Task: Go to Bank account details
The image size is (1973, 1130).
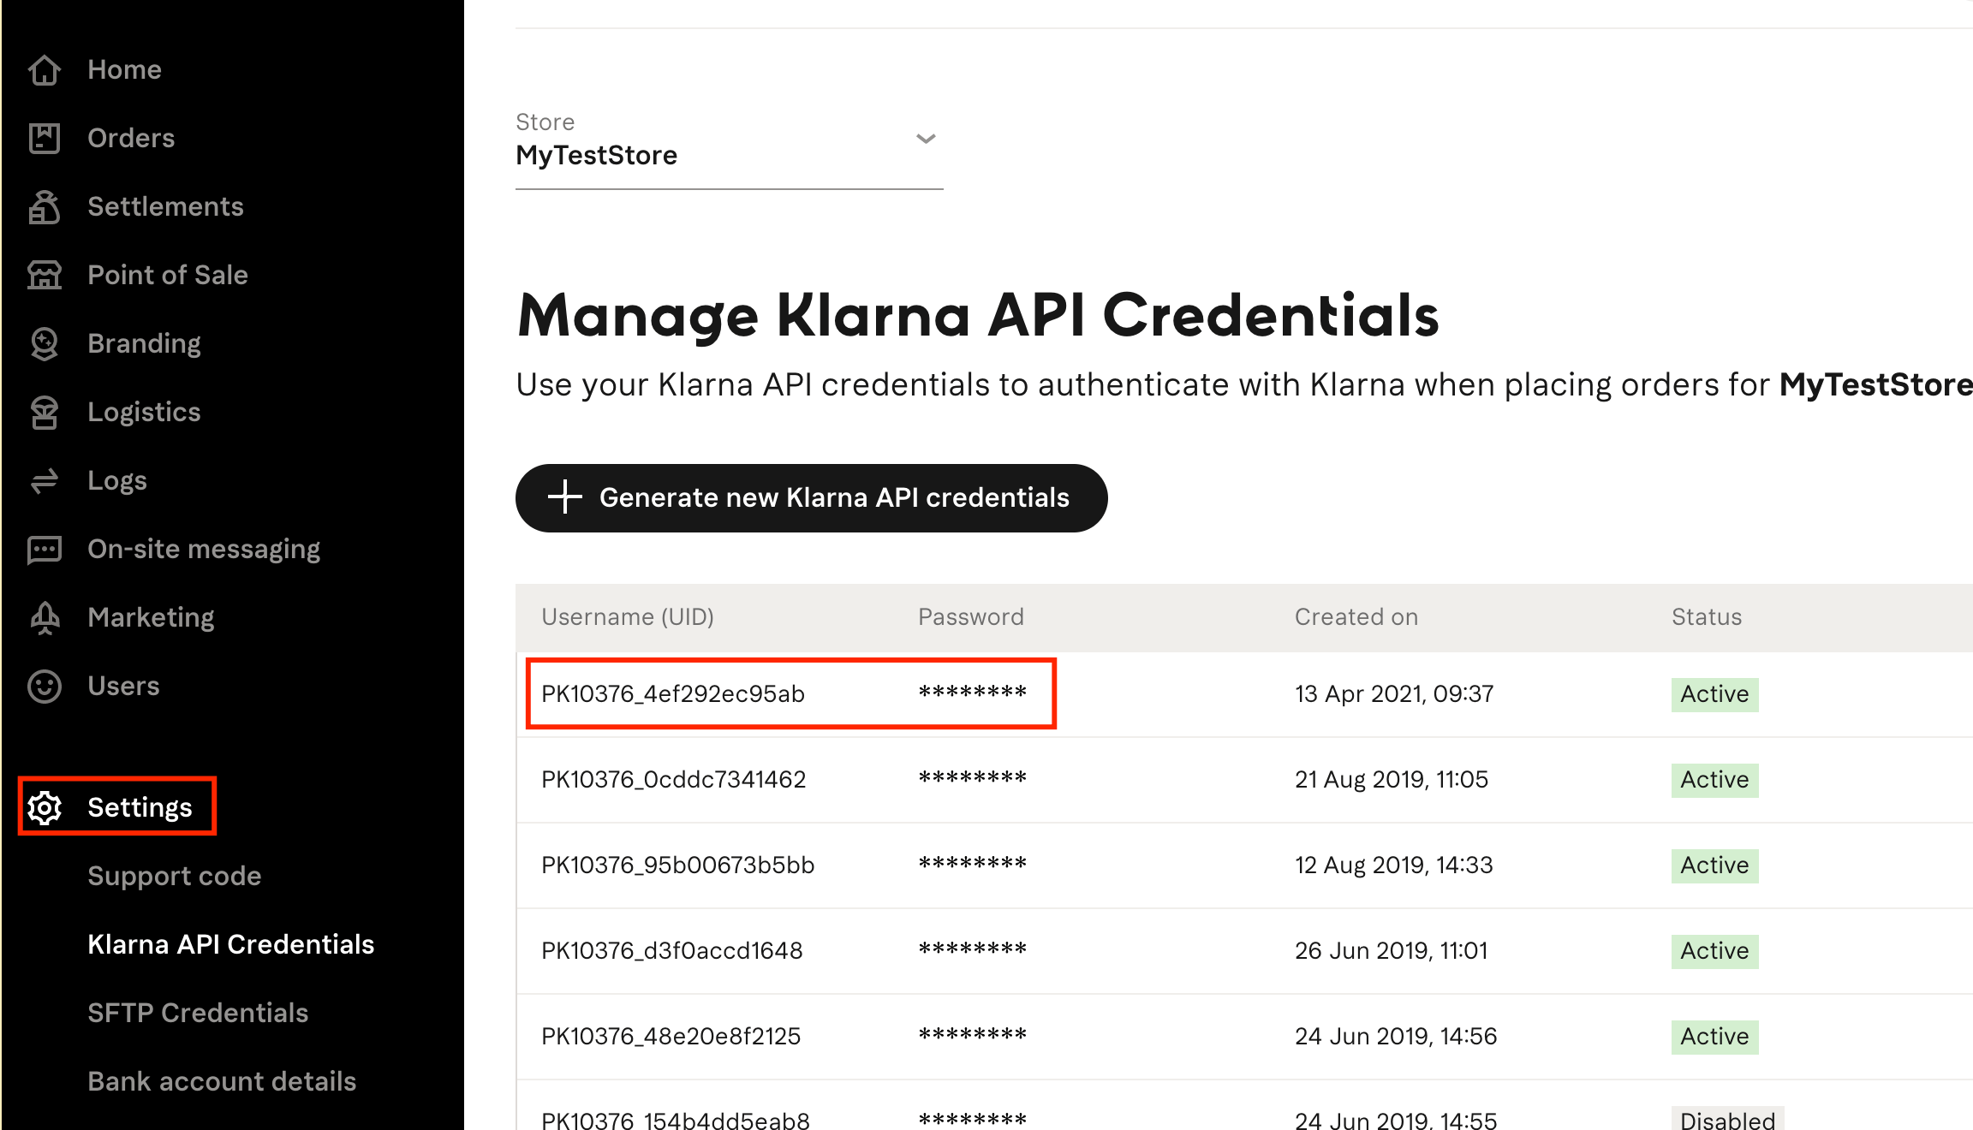Action: pos(221,1080)
